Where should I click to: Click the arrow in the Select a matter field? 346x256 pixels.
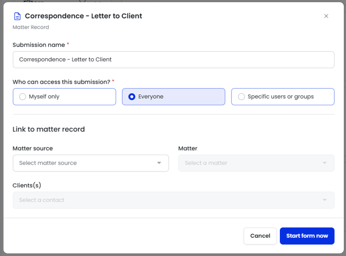tap(324, 163)
